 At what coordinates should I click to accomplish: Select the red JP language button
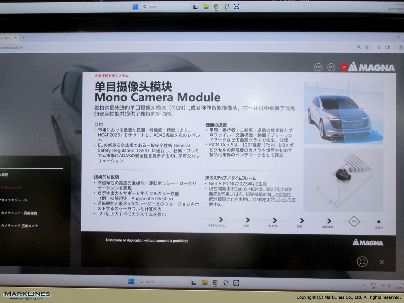344,67
